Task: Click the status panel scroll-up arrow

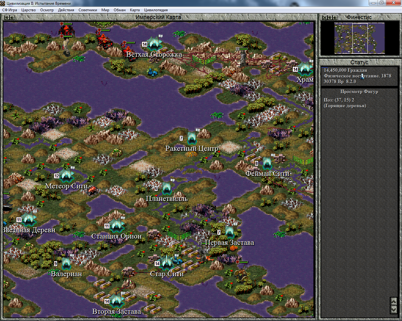Action: 394,301
